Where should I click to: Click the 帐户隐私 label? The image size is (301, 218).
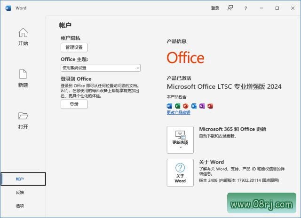71,38
